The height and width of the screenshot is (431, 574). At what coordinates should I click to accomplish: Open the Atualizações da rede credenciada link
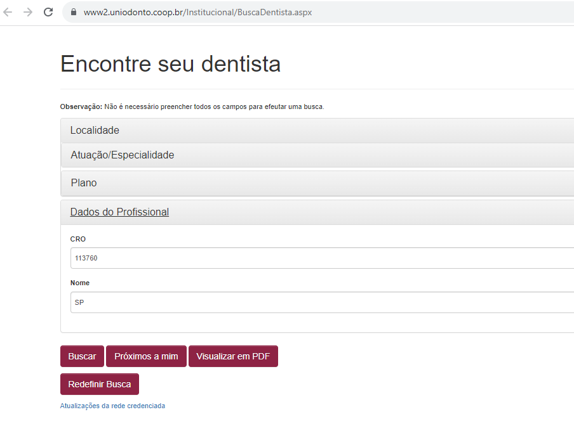[x=112, y=406]
